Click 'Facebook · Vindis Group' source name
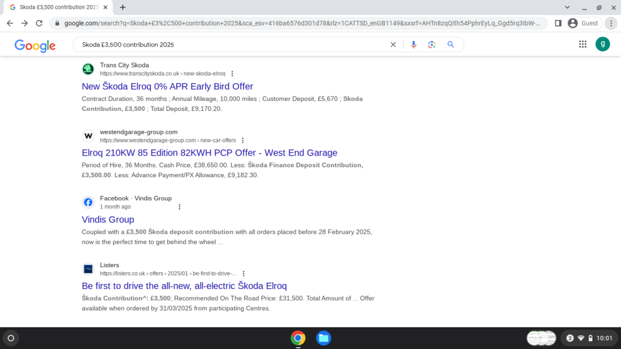 pos(136,198)
